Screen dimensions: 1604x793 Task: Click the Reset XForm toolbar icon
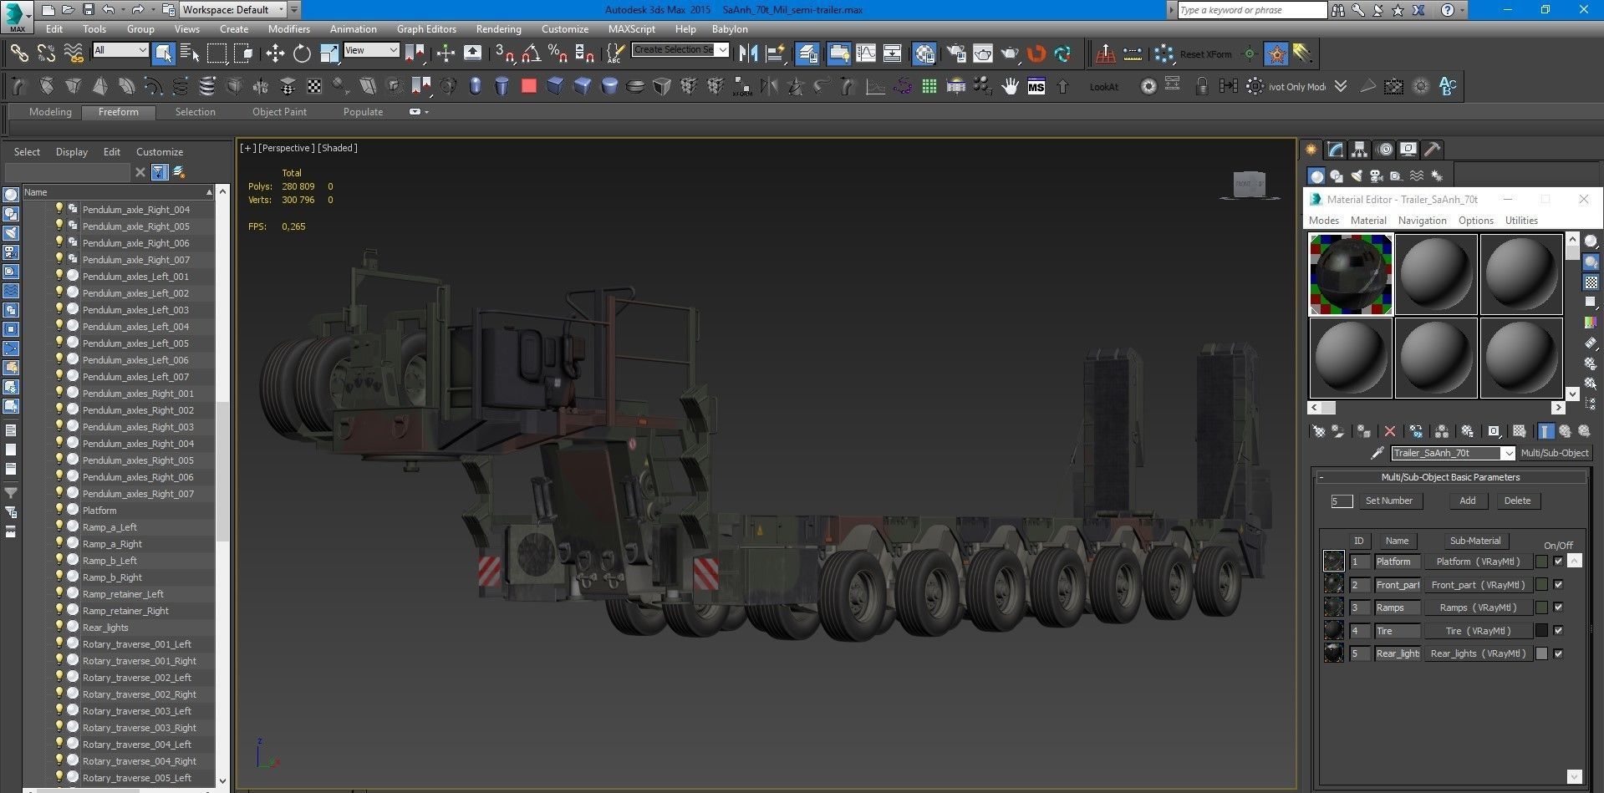(x=1205, y=54)
